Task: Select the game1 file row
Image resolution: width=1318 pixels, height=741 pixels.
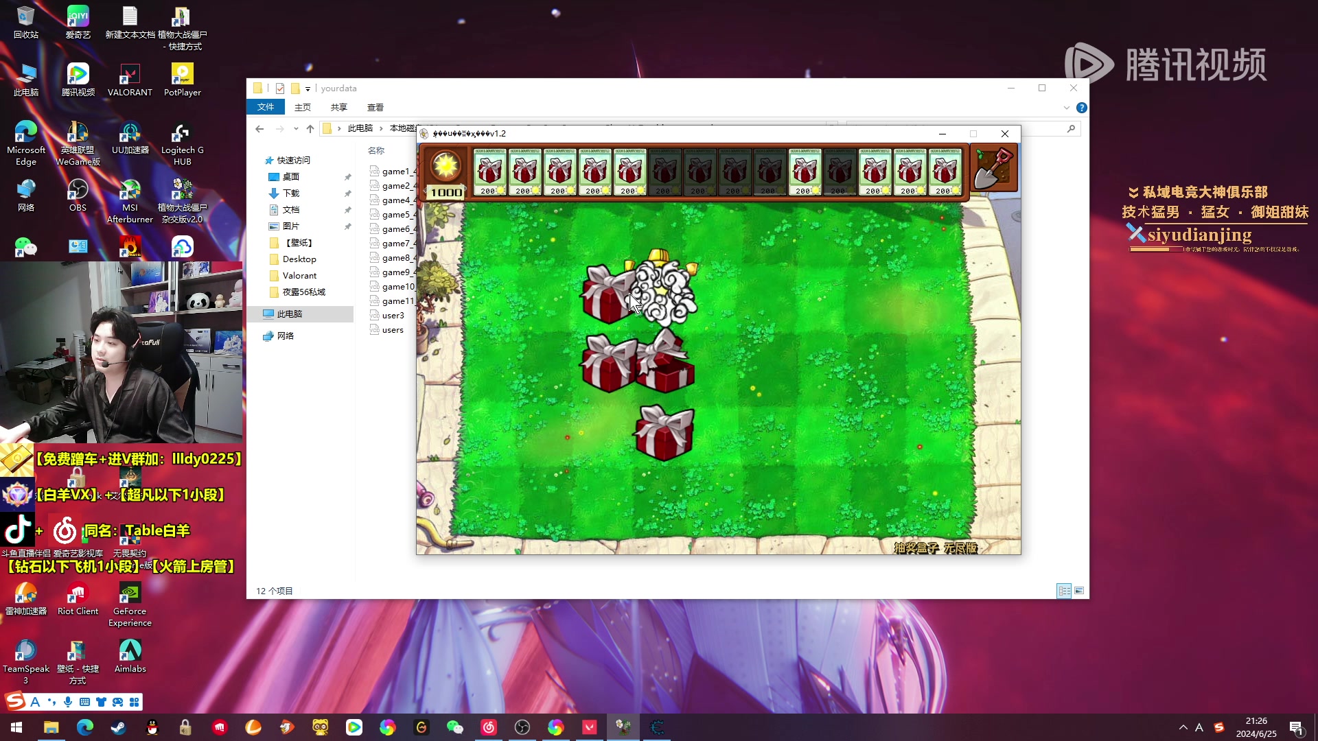Action: point(393,172)
